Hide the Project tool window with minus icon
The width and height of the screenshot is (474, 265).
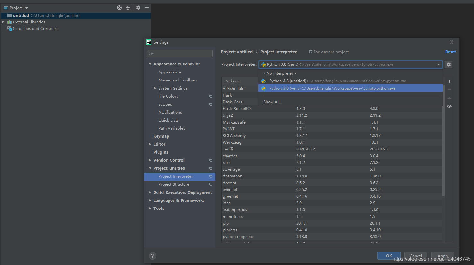tap(147, 8)
